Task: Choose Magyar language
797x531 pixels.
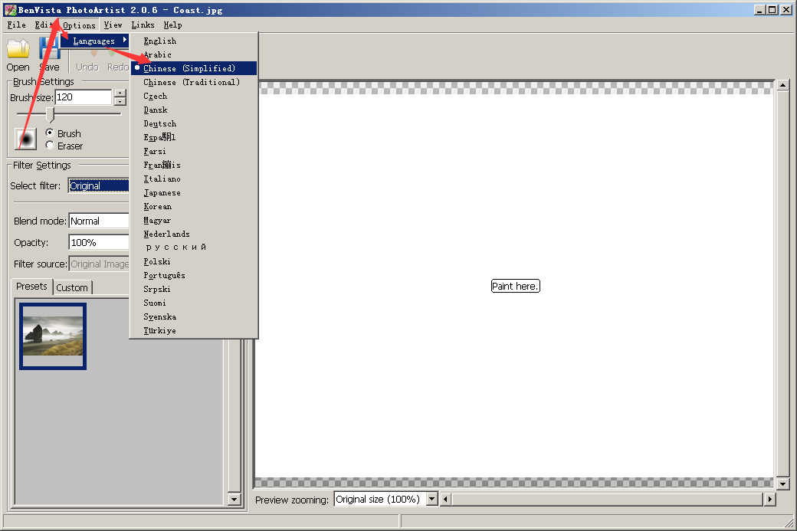Action: click(194, 220)
